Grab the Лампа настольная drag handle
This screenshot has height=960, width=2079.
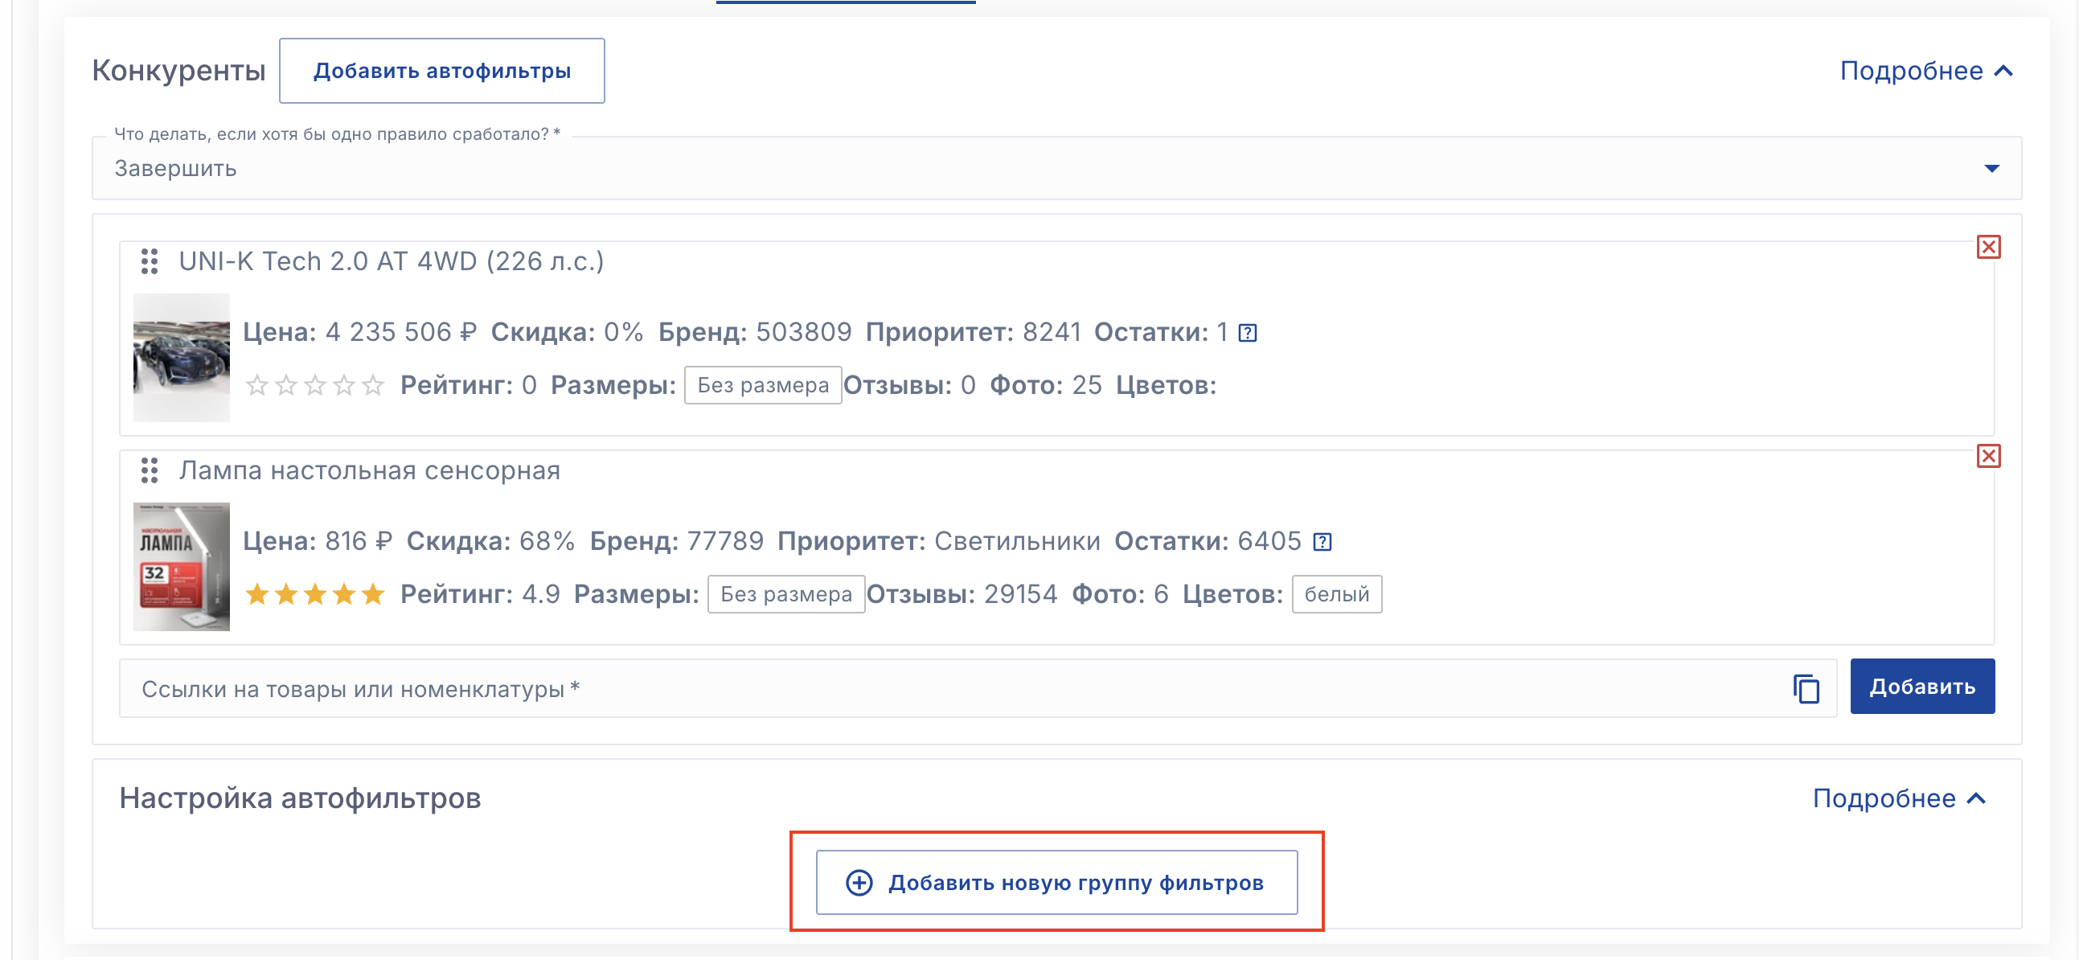point(150,470)
